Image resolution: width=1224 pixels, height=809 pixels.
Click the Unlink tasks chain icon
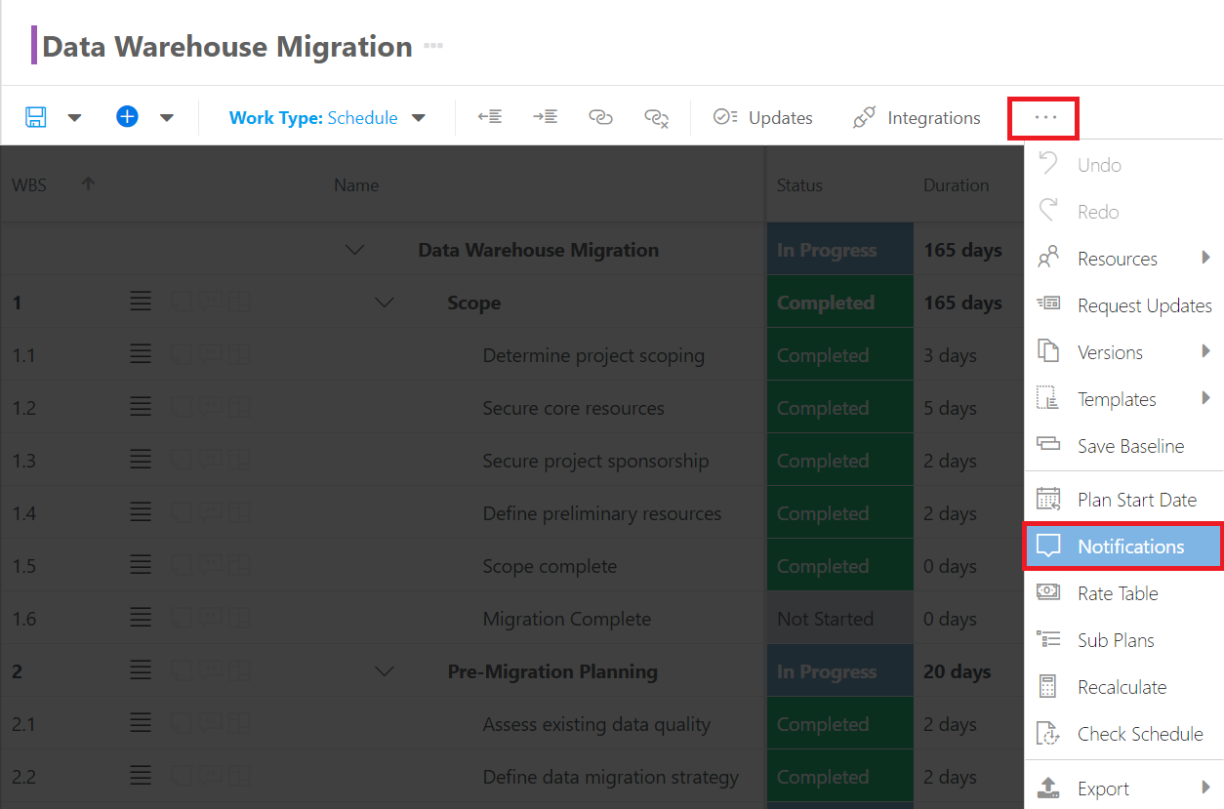pos(657,118)
